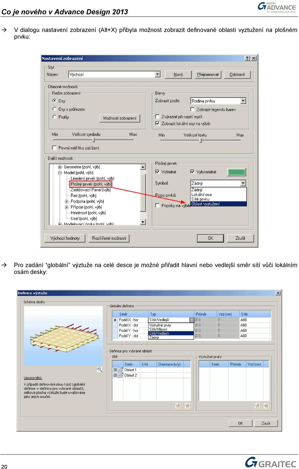299x469 pixels.
Task: Open Možnosti zobrazení button
Action: point(120,118)
